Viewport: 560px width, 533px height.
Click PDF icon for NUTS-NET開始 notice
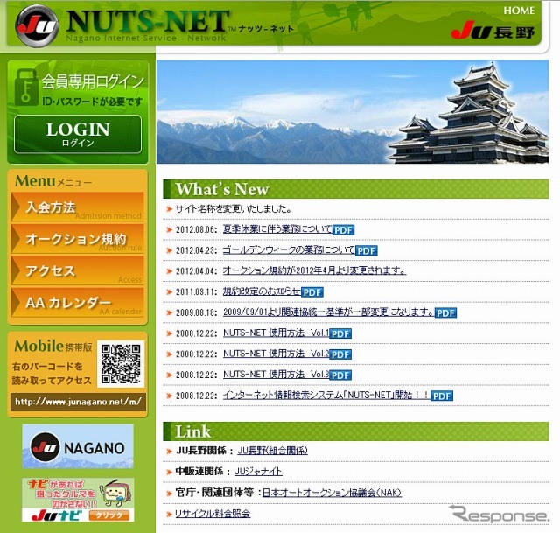(442, 396)
